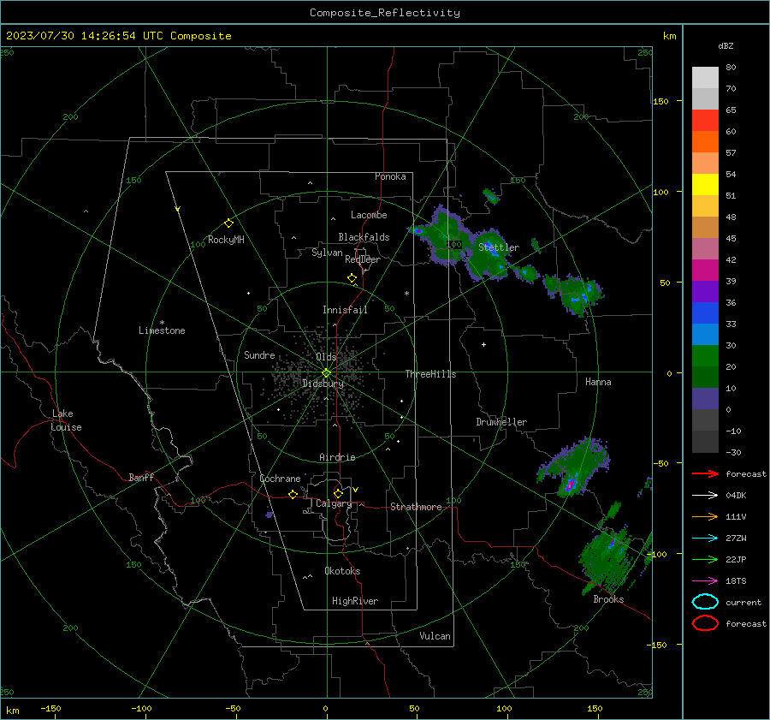Screen dimensions: 770x720
Task: Click the Didsbury town label
Action: coord(323,384)
